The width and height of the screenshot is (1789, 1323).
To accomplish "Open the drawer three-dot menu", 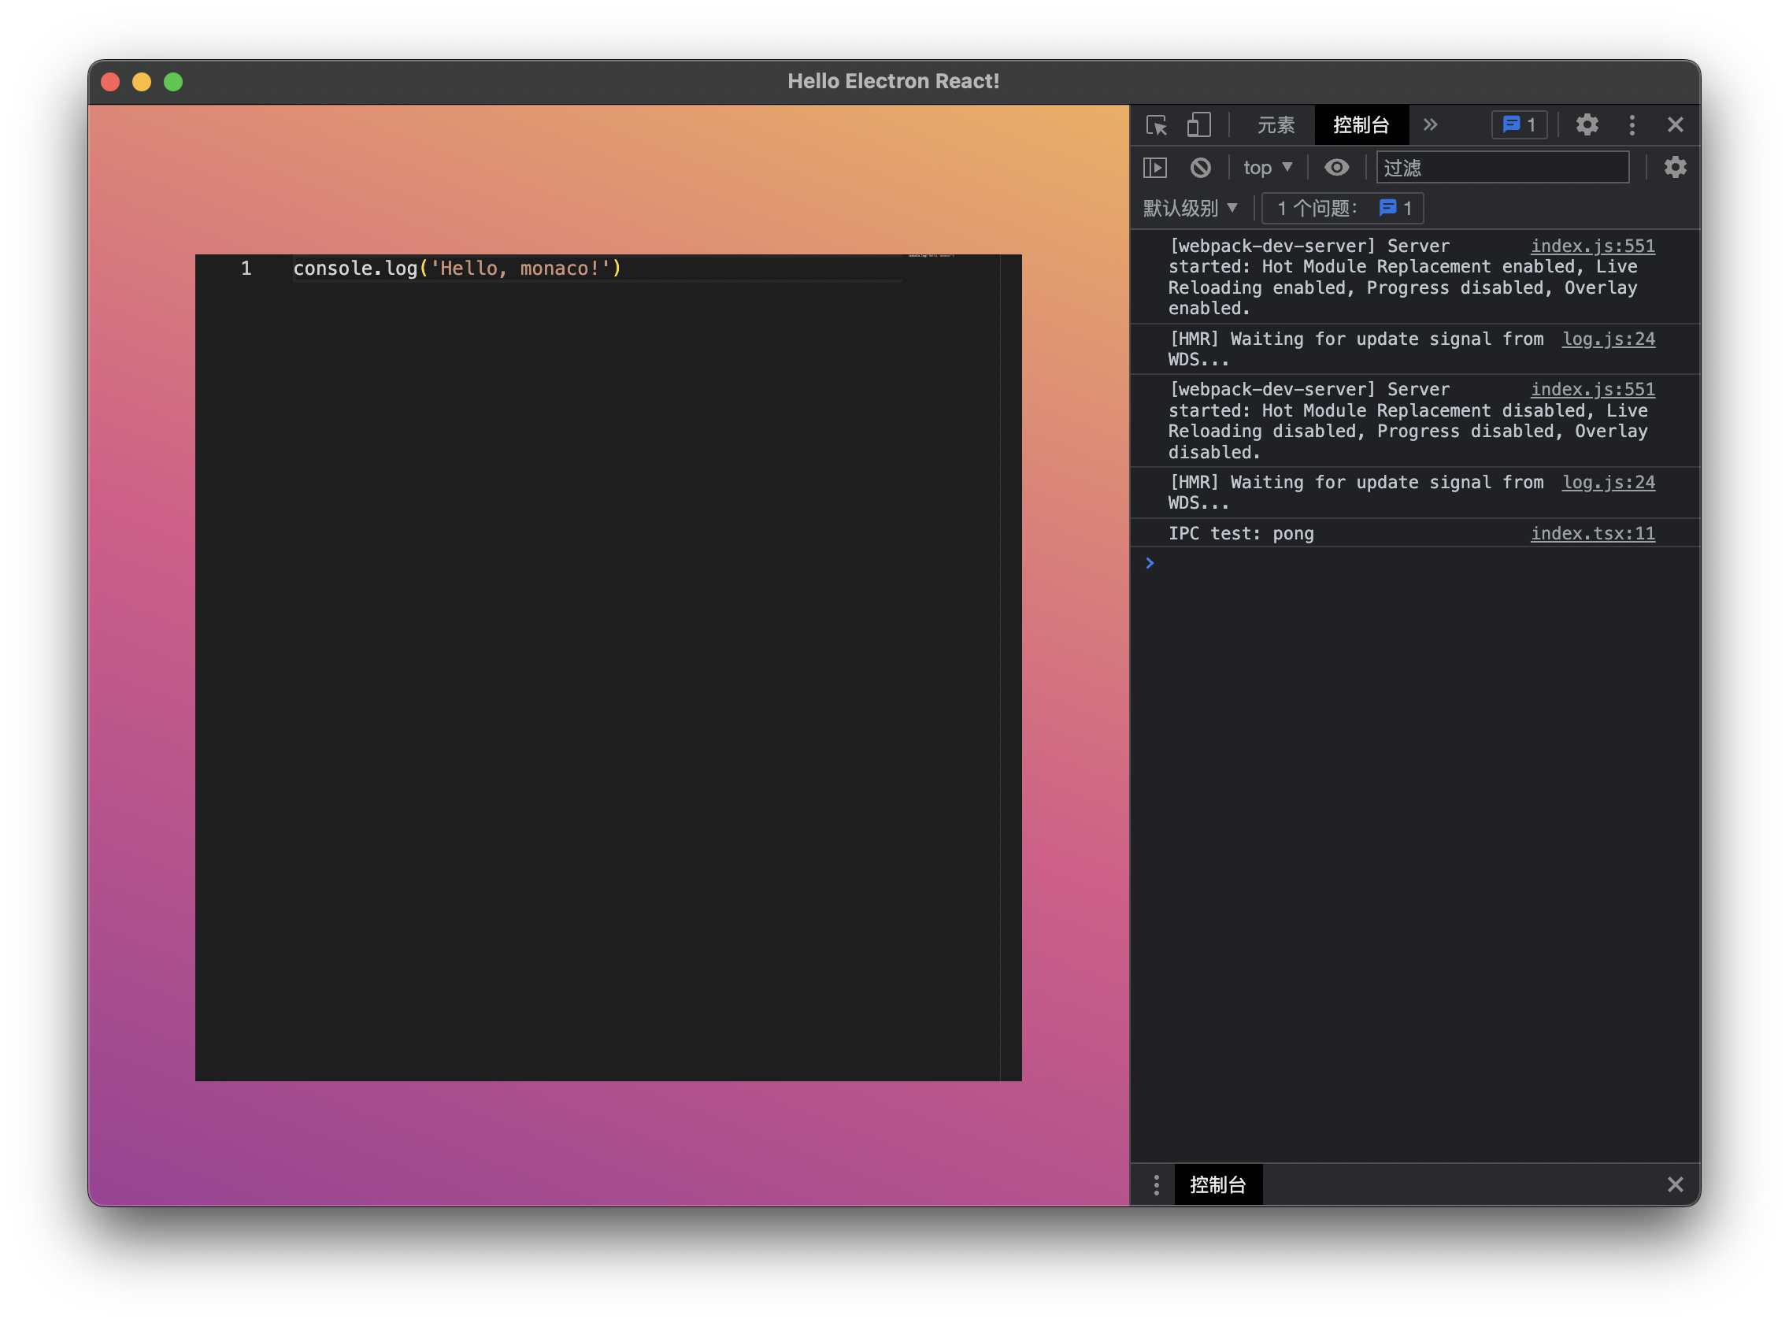I will 1156,1184.
